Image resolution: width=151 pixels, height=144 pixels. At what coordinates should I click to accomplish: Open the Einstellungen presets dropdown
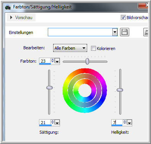click(x=115, y=32)
